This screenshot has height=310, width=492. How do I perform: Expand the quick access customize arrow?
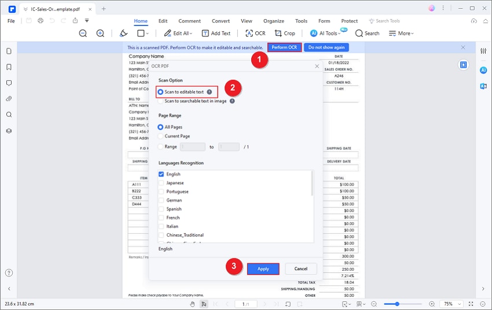point(87,21)
